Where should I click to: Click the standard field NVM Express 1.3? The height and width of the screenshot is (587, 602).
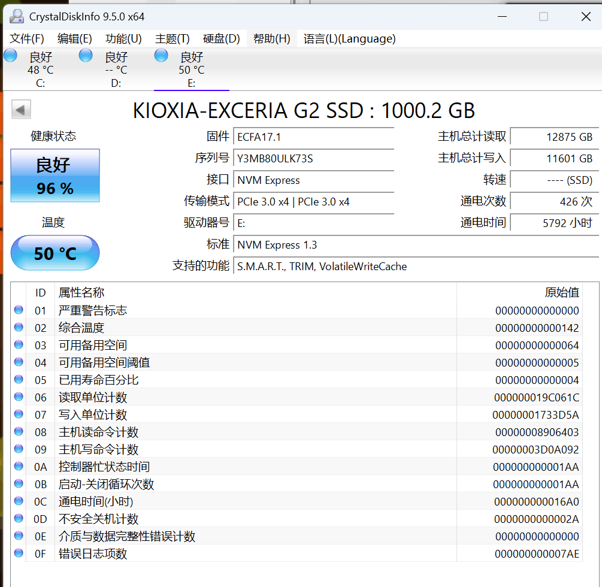click(416, 244)
